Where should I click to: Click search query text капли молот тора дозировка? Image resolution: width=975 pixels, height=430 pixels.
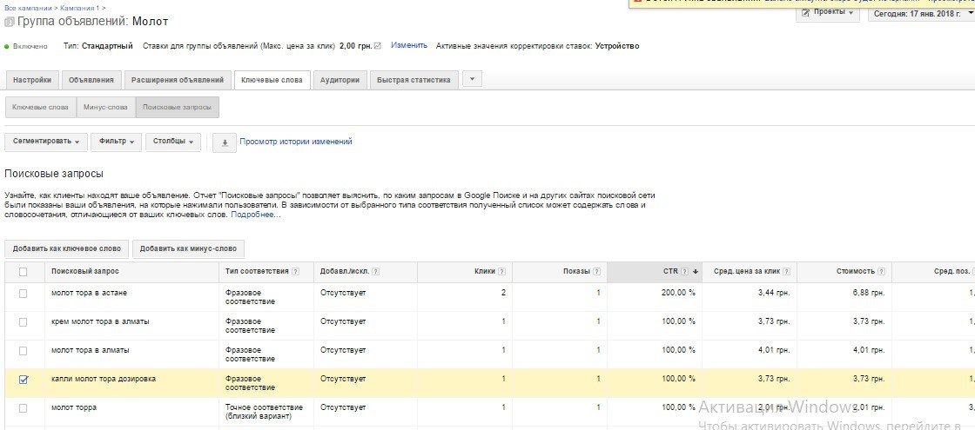tap(104, 379)
